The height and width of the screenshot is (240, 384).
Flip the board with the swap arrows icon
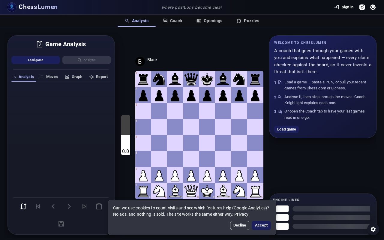pyautogui.click(x=23, y=206)
